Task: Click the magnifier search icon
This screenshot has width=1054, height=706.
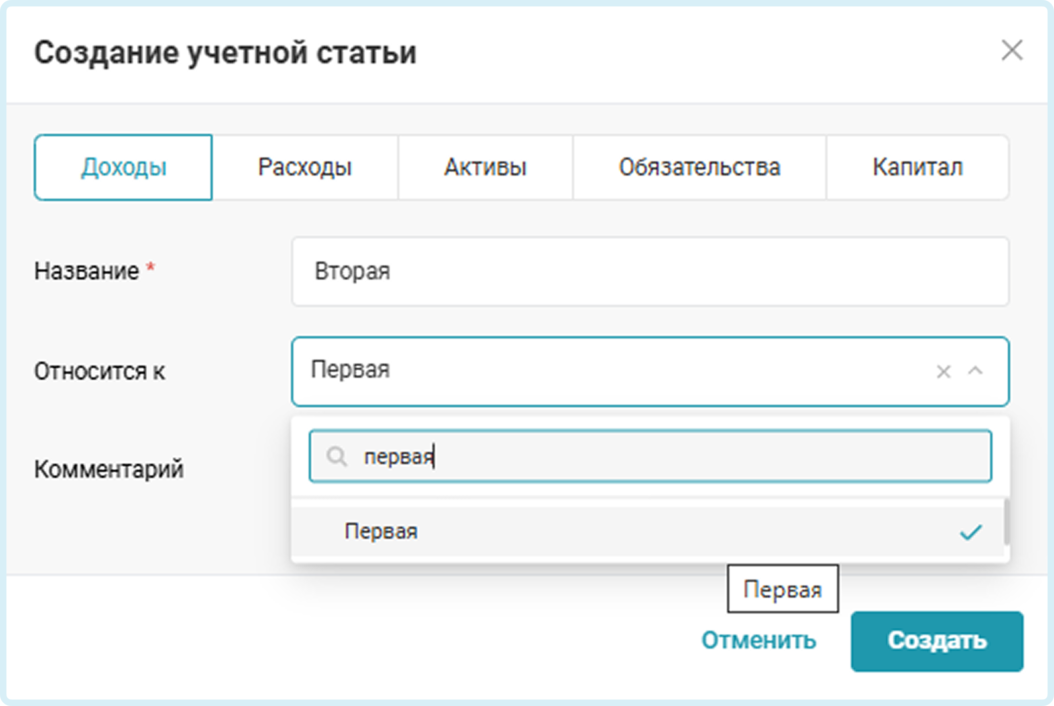Action: pos(336,456)
